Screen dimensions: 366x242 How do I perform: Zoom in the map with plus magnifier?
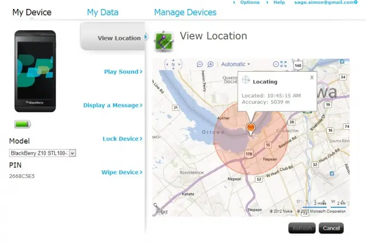210,64
